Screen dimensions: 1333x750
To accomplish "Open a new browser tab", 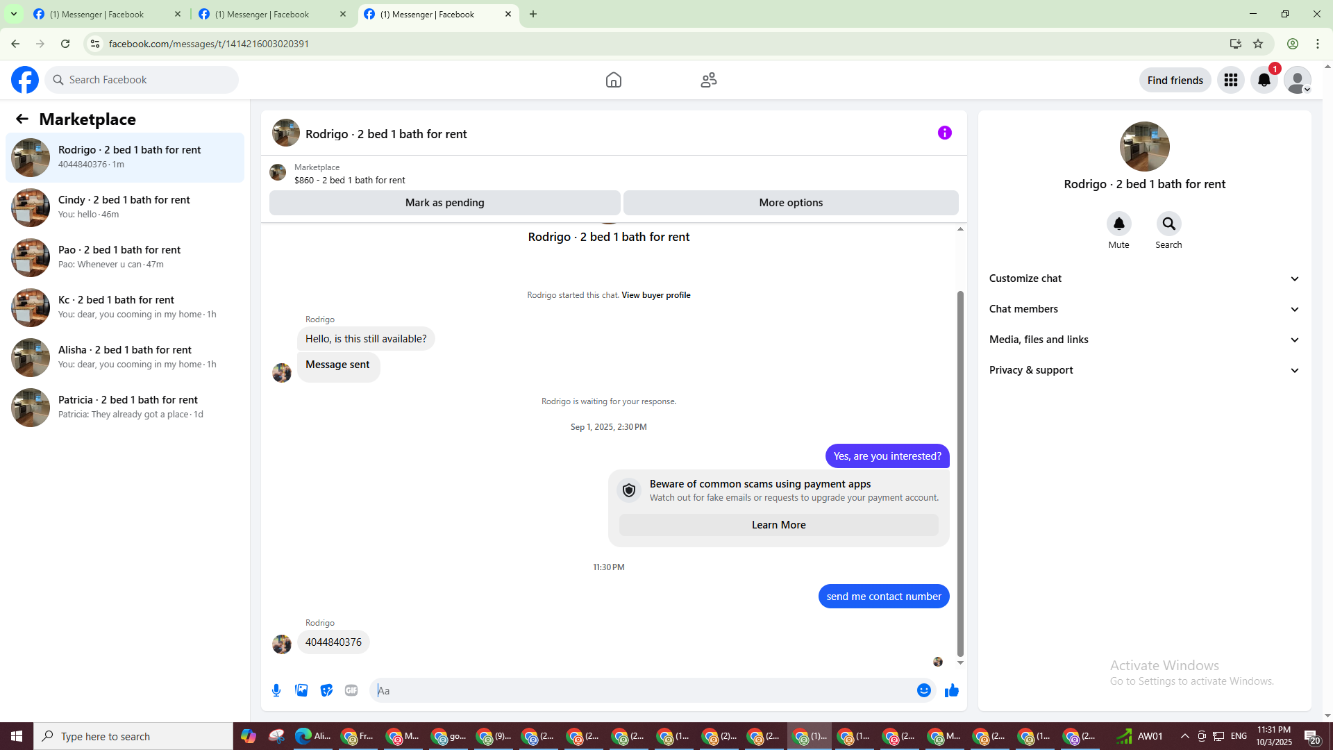I will pyautogui.click(x=533, y=14).
